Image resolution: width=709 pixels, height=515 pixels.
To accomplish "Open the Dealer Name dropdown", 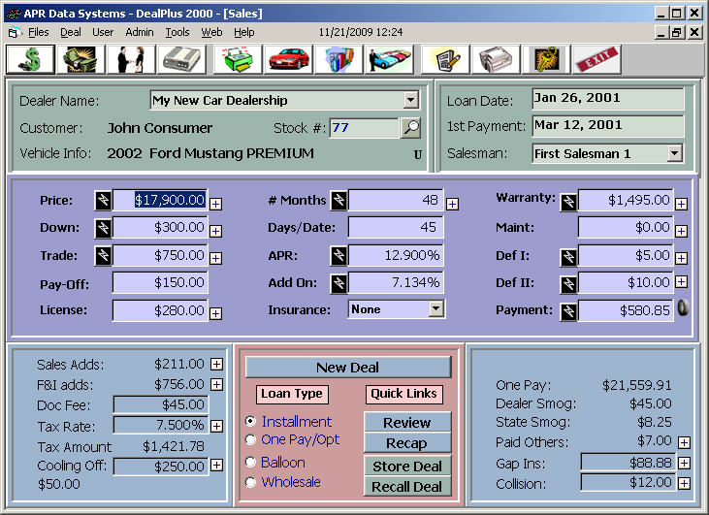I will (x=410, y=100).
